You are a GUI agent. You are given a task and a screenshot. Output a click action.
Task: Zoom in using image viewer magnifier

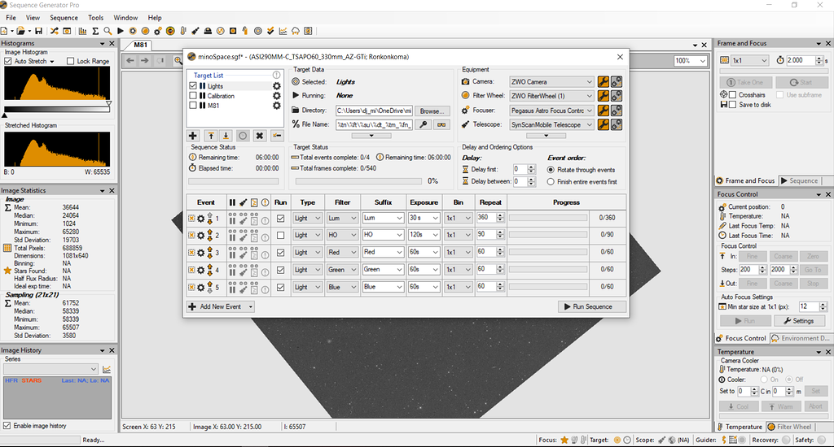(x=178, y=61)
